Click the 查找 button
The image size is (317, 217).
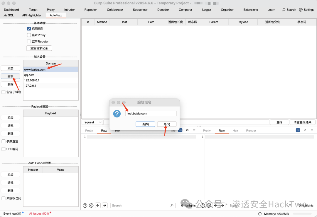(x=279, y=122)
